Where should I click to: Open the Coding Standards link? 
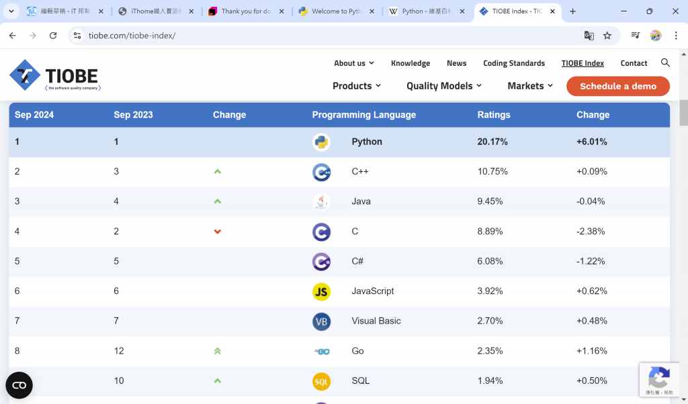click(x=514, y=63)
